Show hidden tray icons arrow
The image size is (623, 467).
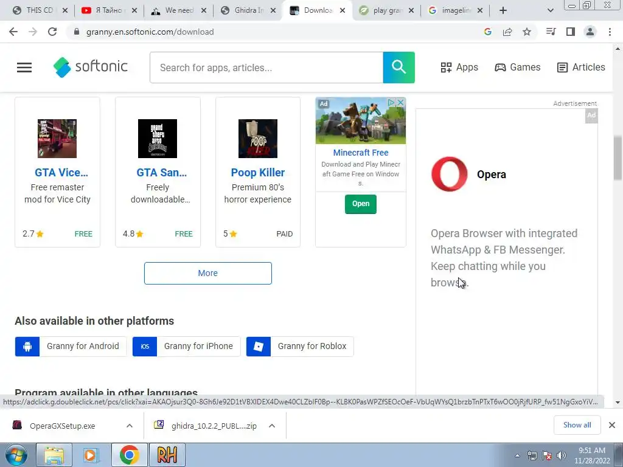click(517, 455)
